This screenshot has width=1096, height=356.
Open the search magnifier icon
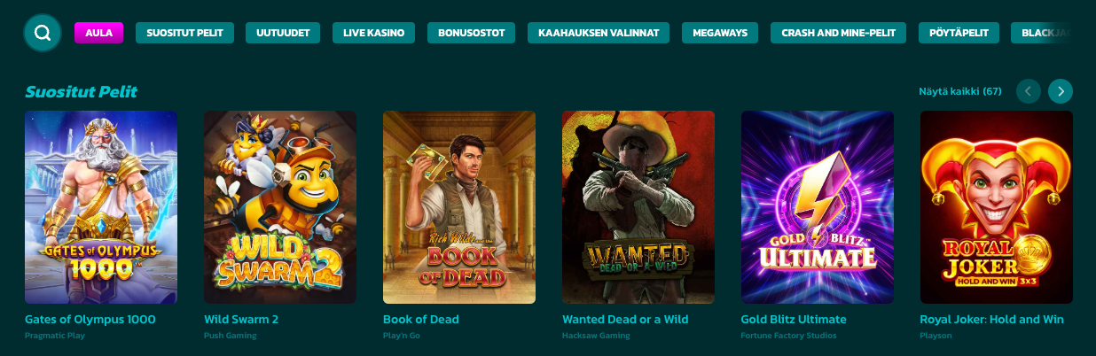tap(43, 34)
